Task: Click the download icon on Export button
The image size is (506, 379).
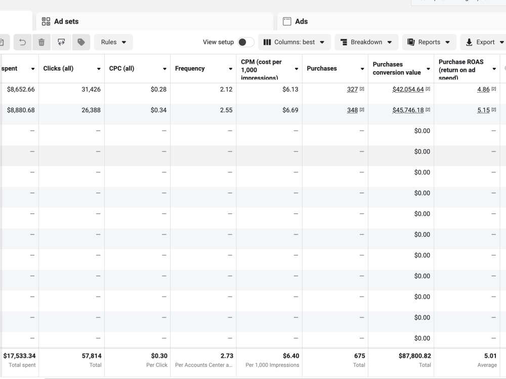Action: 469,42
